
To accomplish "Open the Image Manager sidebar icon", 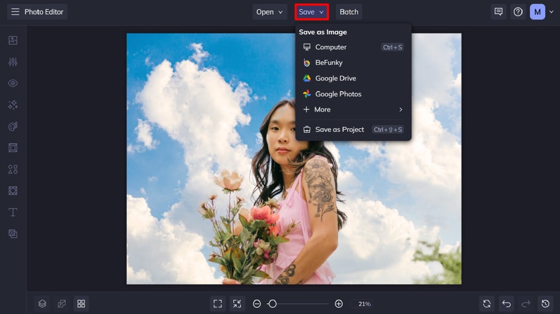I will point(13,40).
